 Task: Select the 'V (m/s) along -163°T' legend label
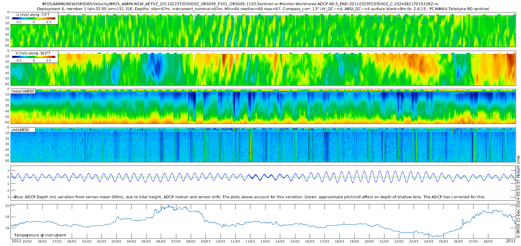(33, 53)
